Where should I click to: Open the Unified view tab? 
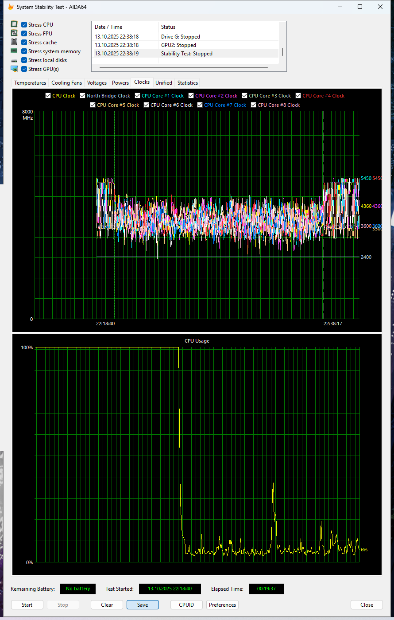pyautogui.click(x=163, y=82)
